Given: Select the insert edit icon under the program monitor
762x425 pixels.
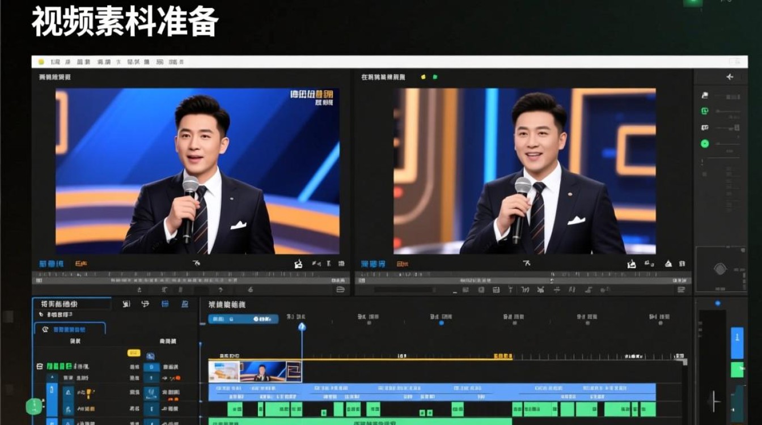Looking at the screenshot, I should tap(521, 289).
